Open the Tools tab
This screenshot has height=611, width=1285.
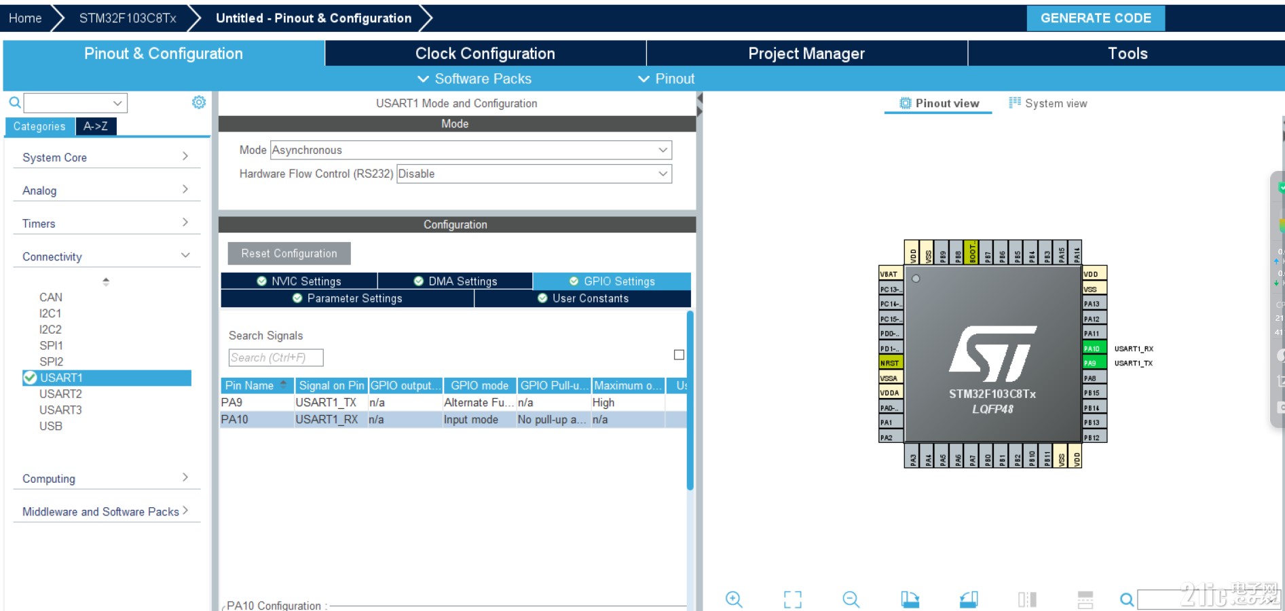(1127, 53)
